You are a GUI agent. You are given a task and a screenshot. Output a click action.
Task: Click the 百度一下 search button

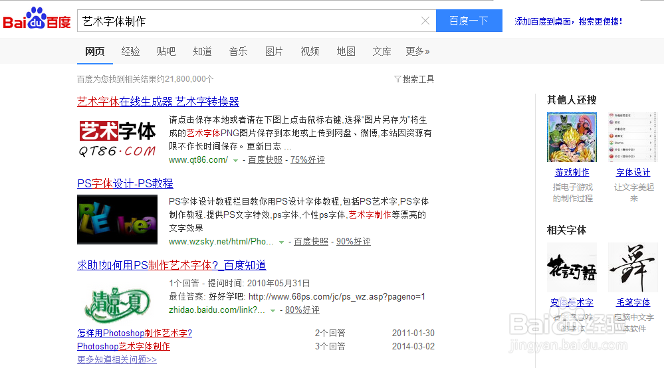pos(469,21)
